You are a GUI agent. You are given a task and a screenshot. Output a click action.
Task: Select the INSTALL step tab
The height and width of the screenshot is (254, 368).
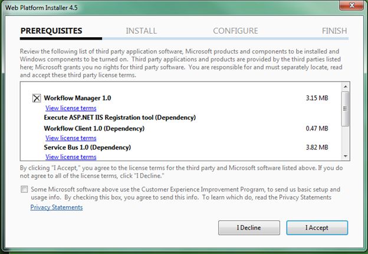(142, 31)
